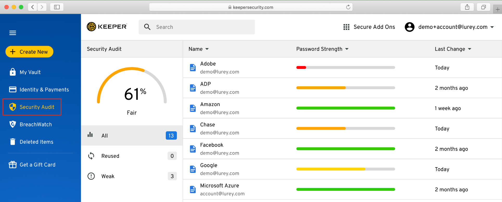Screen dimensions: 502x202
Task: Click the Safari share icon
Action: click(x=467, y=7)
